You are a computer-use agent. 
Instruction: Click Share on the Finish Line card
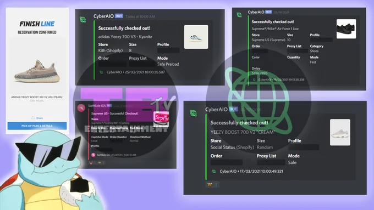(37, 118)
